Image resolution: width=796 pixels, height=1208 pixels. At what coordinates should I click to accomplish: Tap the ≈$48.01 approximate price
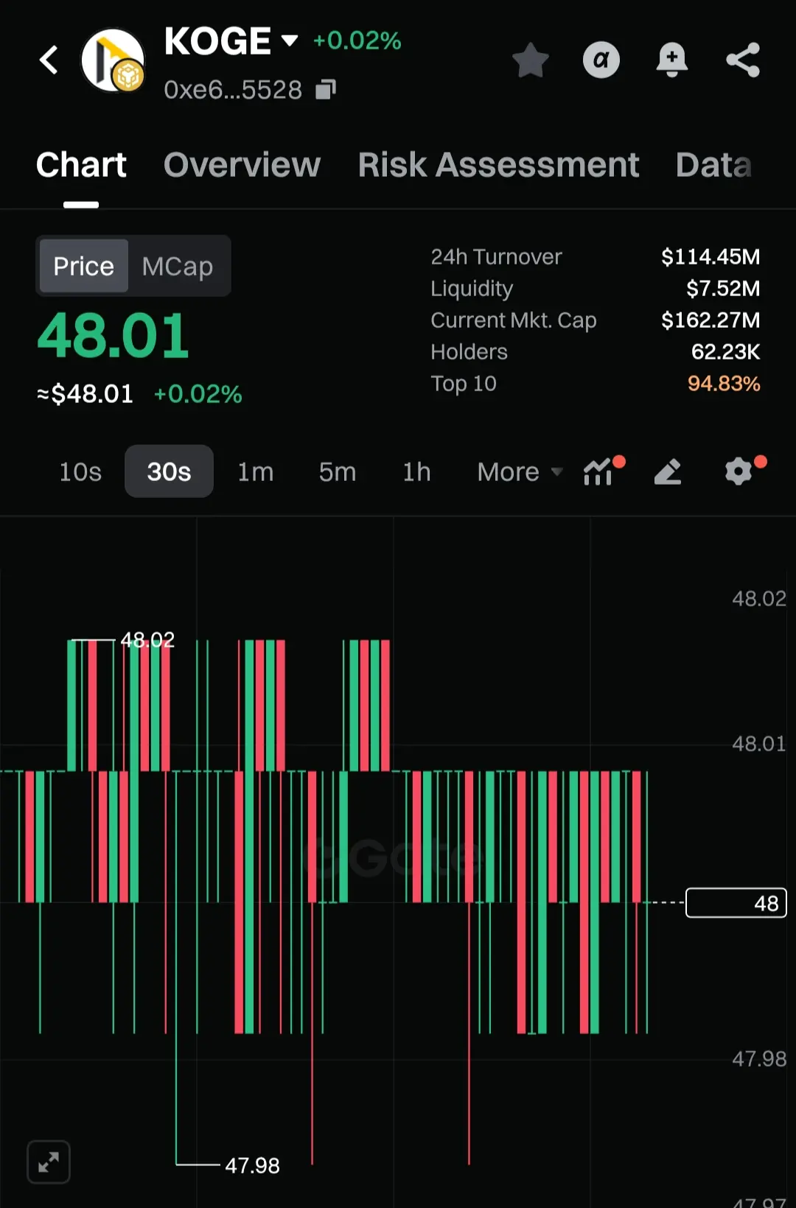pos(85,394)
